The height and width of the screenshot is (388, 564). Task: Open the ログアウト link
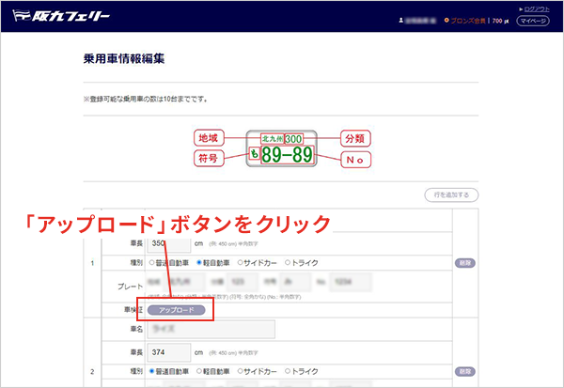click(539, 8)
